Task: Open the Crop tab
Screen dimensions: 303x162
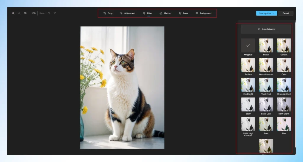Action: coord(108,13)
